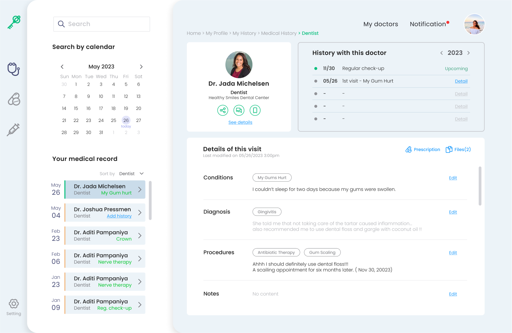Click the green key logo icon
Viewport: 512px width, 333px height.
[14, 22]
